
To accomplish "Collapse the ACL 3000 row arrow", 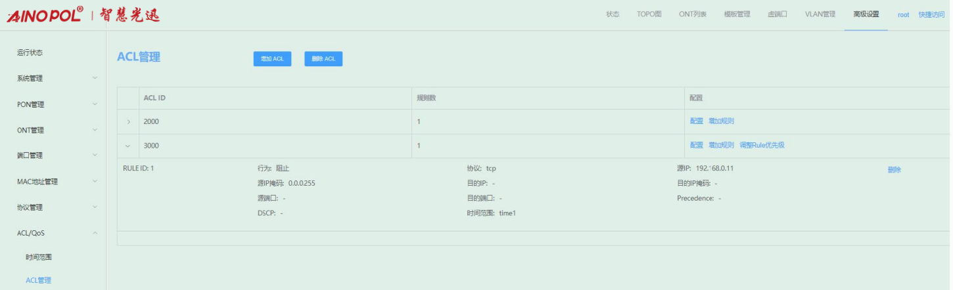I will (128, 146).
